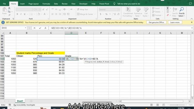Switch to the Power Pivot tab
Image resolution: width=194 pixels, height=109 pixels.
(x=104, y=4)
